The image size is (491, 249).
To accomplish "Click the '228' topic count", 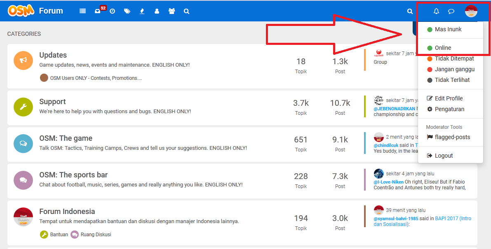I will 301,176.
